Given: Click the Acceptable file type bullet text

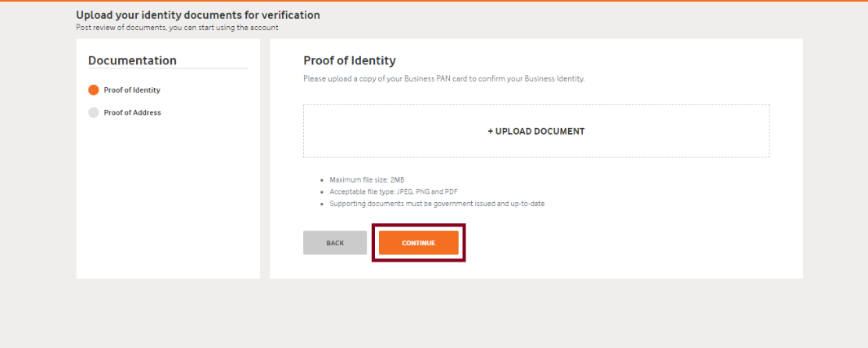Looking at the screenshot, I should coord(394,192).
